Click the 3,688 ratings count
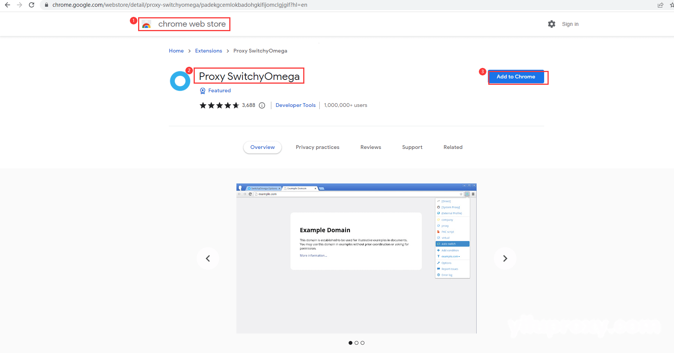Screen dimensions: 674x353 [248, 105]
